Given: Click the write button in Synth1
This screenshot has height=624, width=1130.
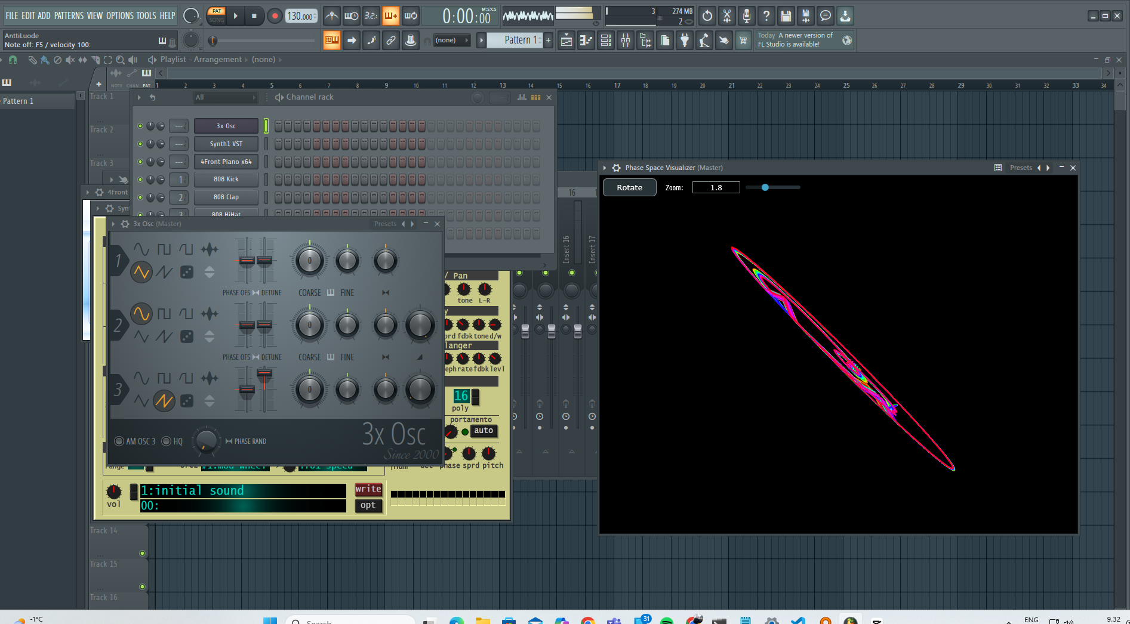Looking at the screenshot, I should click(x=368, y=489).
